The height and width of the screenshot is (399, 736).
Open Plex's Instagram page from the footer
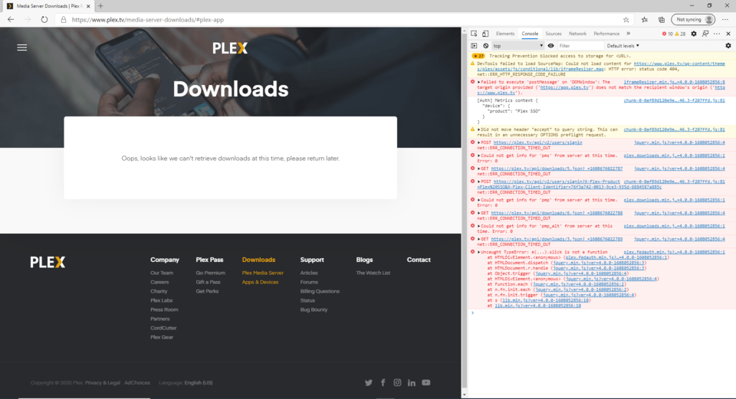pos(397,383)
